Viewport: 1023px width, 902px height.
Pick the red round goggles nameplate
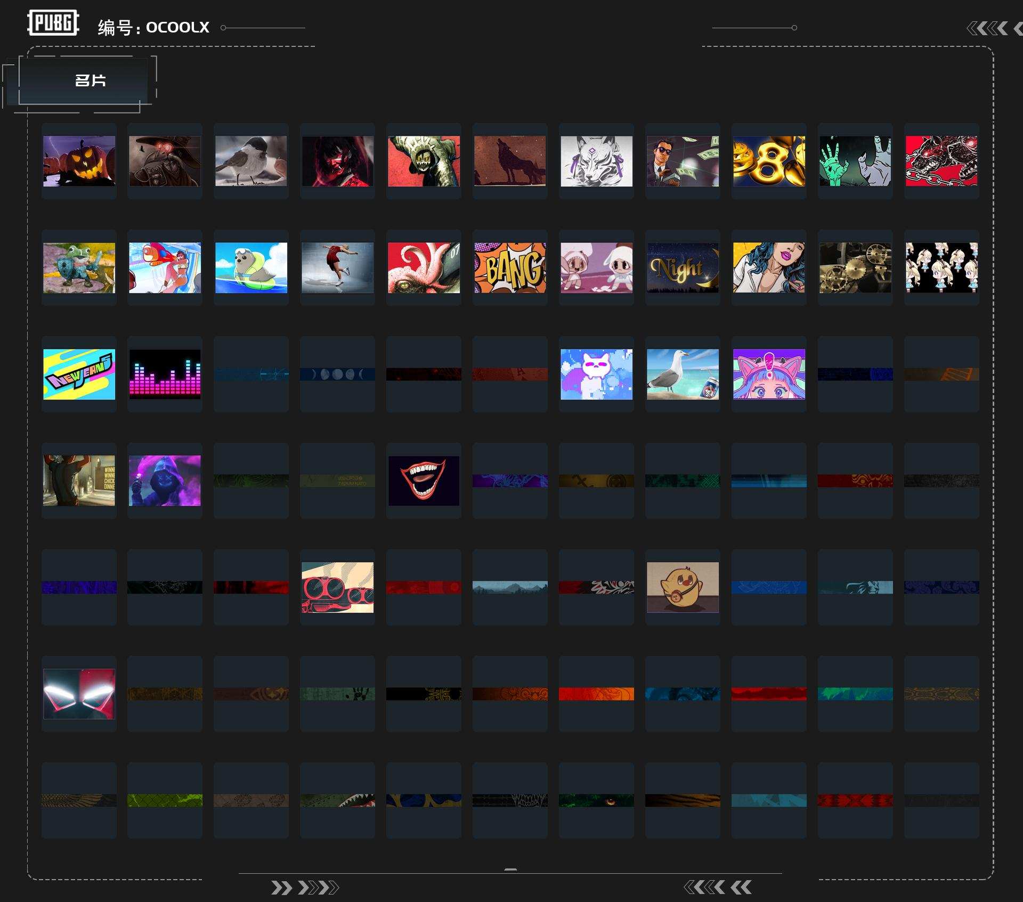tap(337, 587)
